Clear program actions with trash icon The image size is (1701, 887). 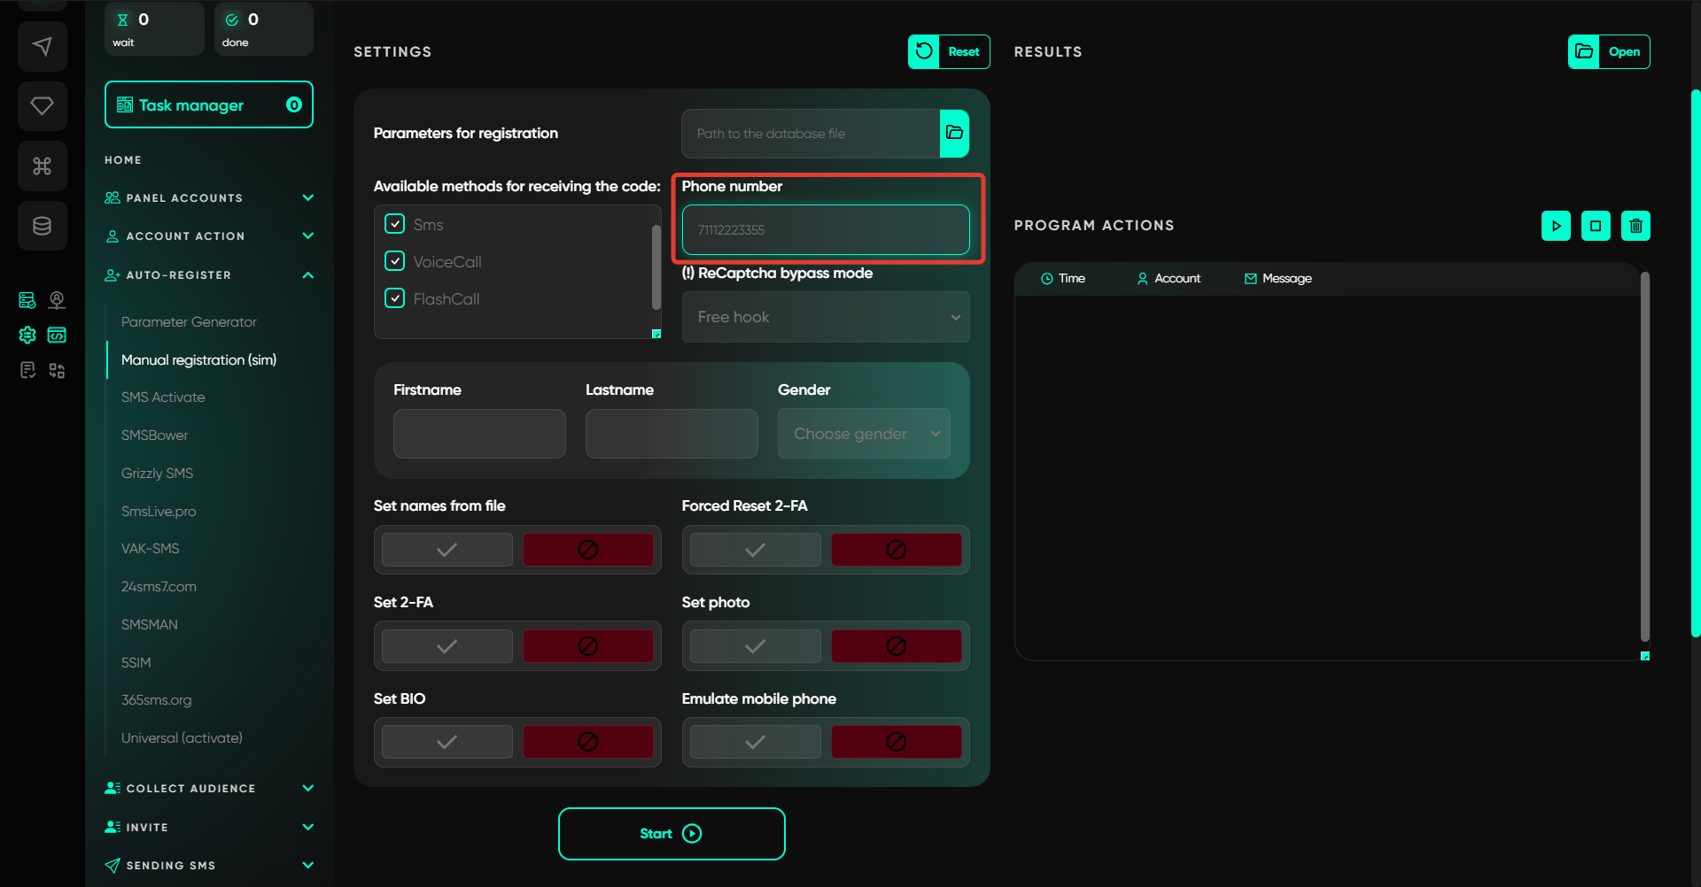[x=1635, y=226]
